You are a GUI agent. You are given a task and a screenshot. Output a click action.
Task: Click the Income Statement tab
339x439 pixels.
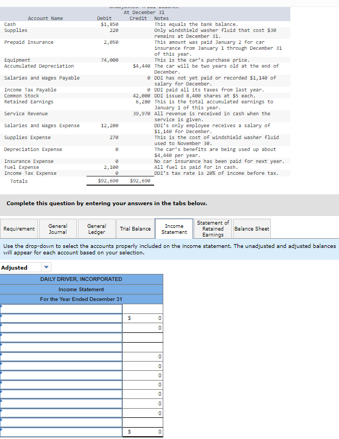tap(174, 229)
